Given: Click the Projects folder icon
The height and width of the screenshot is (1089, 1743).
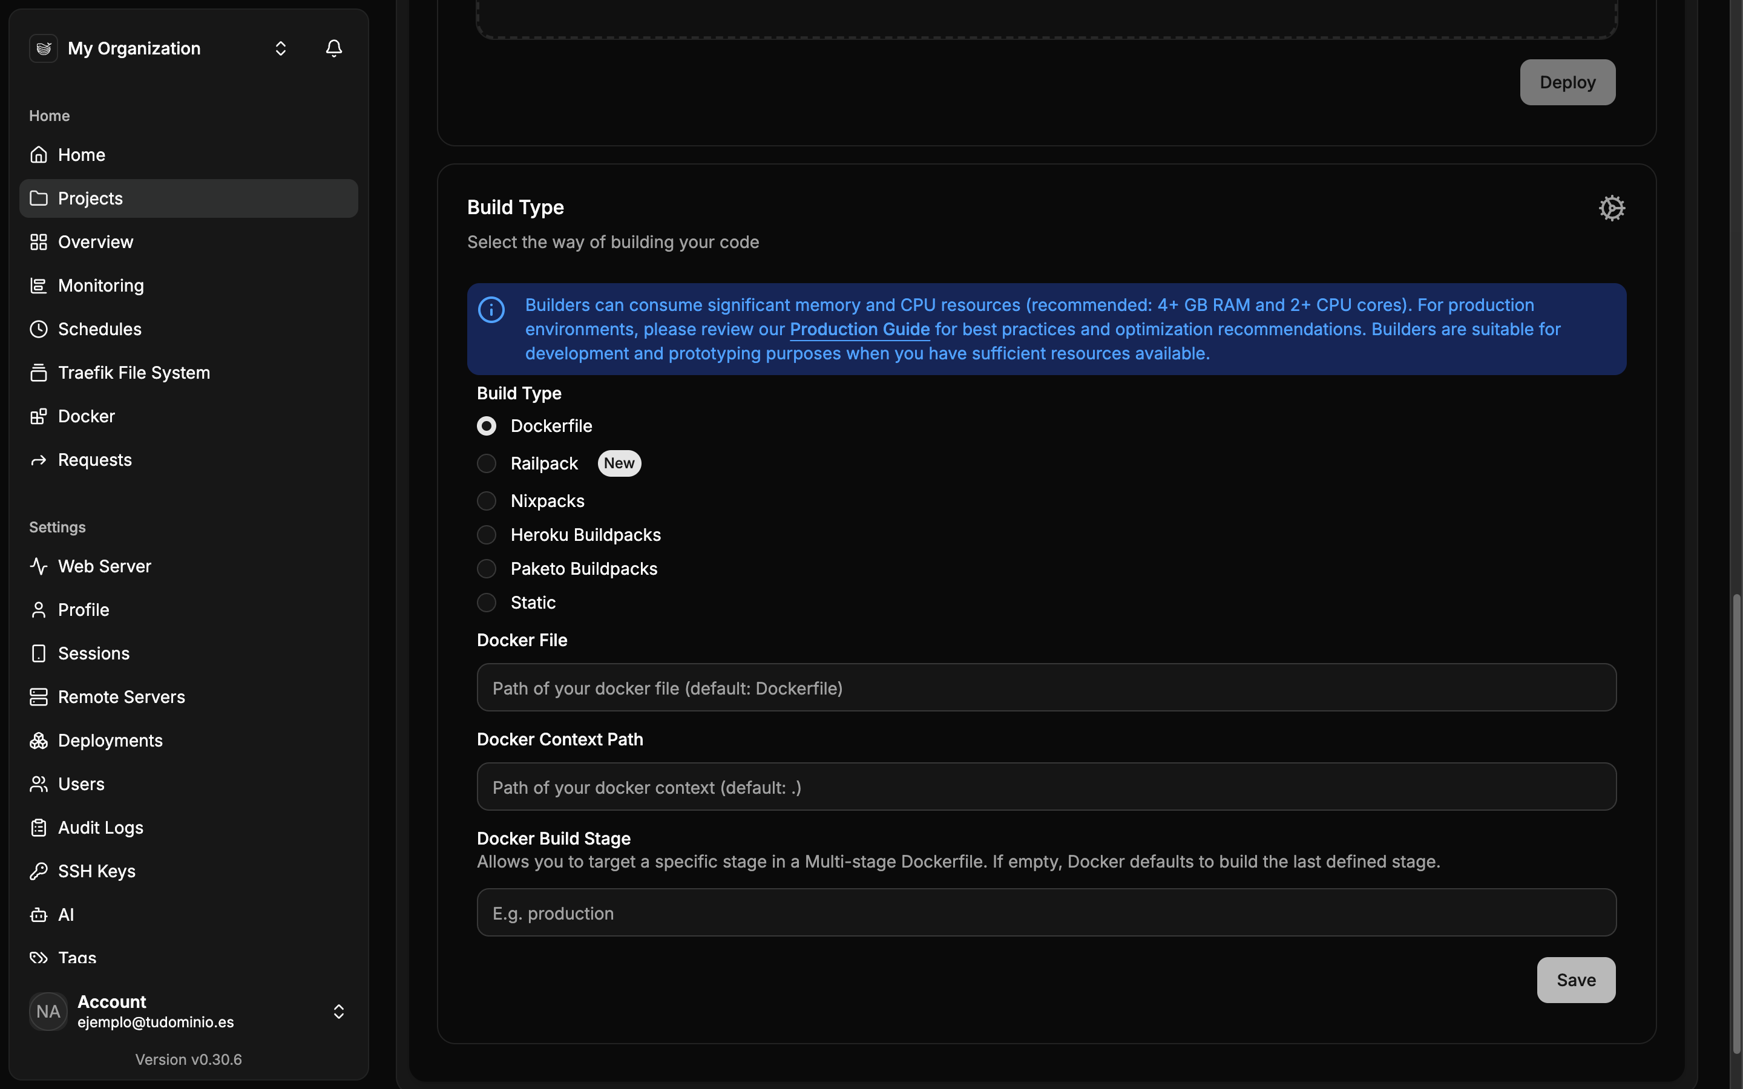Looking at the screenshot, I should pyautogui.click(x=39, y=198).
